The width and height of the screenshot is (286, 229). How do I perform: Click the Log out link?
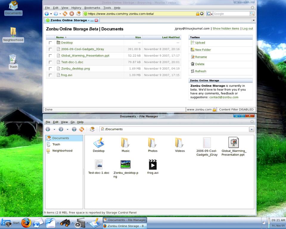tap(247, 29)
